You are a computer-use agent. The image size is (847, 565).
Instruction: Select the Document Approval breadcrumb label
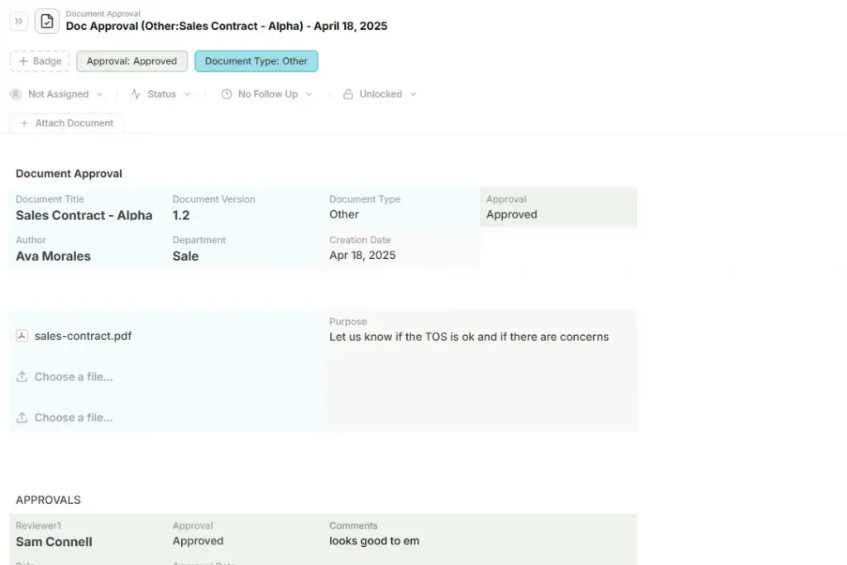pos(103,13)
